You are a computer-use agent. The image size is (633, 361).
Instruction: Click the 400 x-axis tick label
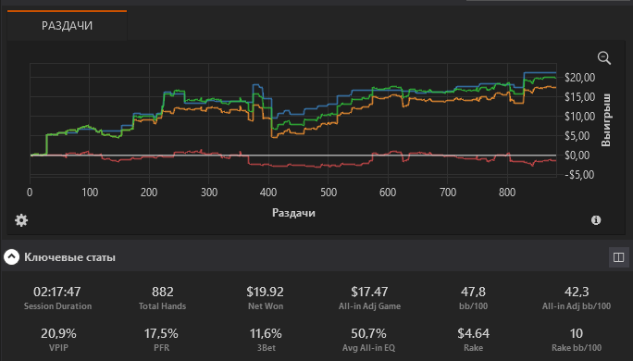(x=268, y=193)
